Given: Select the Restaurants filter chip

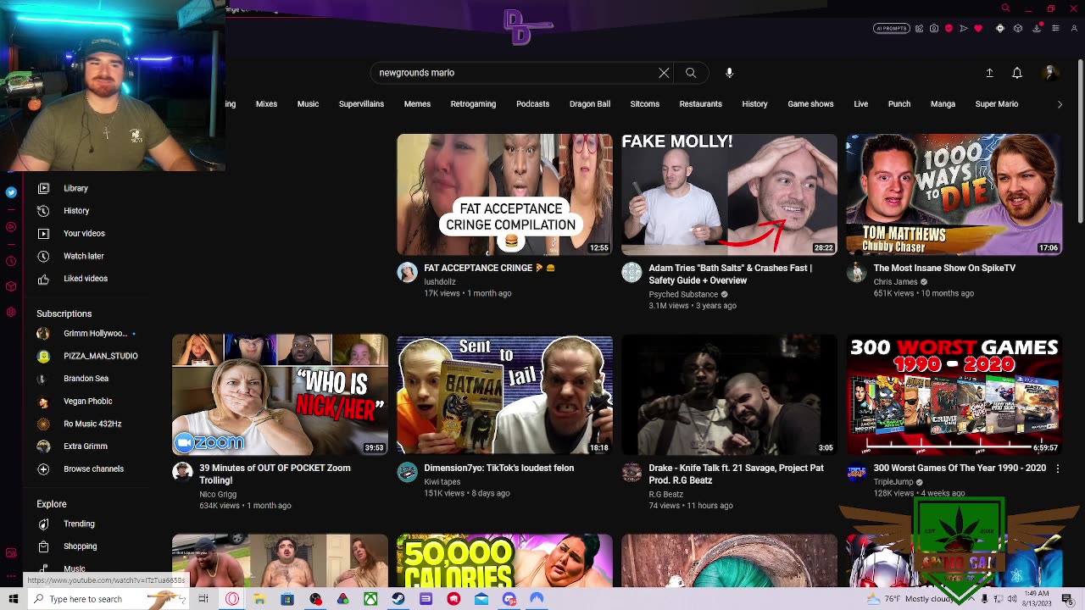Looking at the screenshot, I should (700, 104).
